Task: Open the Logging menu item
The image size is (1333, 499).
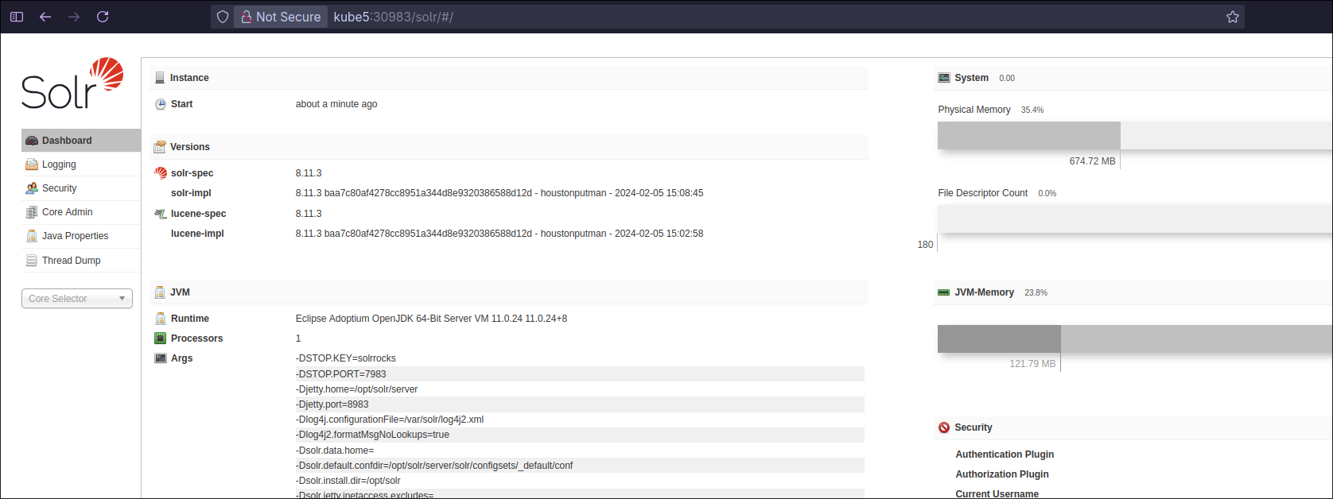Action: (x=81, y=164)
